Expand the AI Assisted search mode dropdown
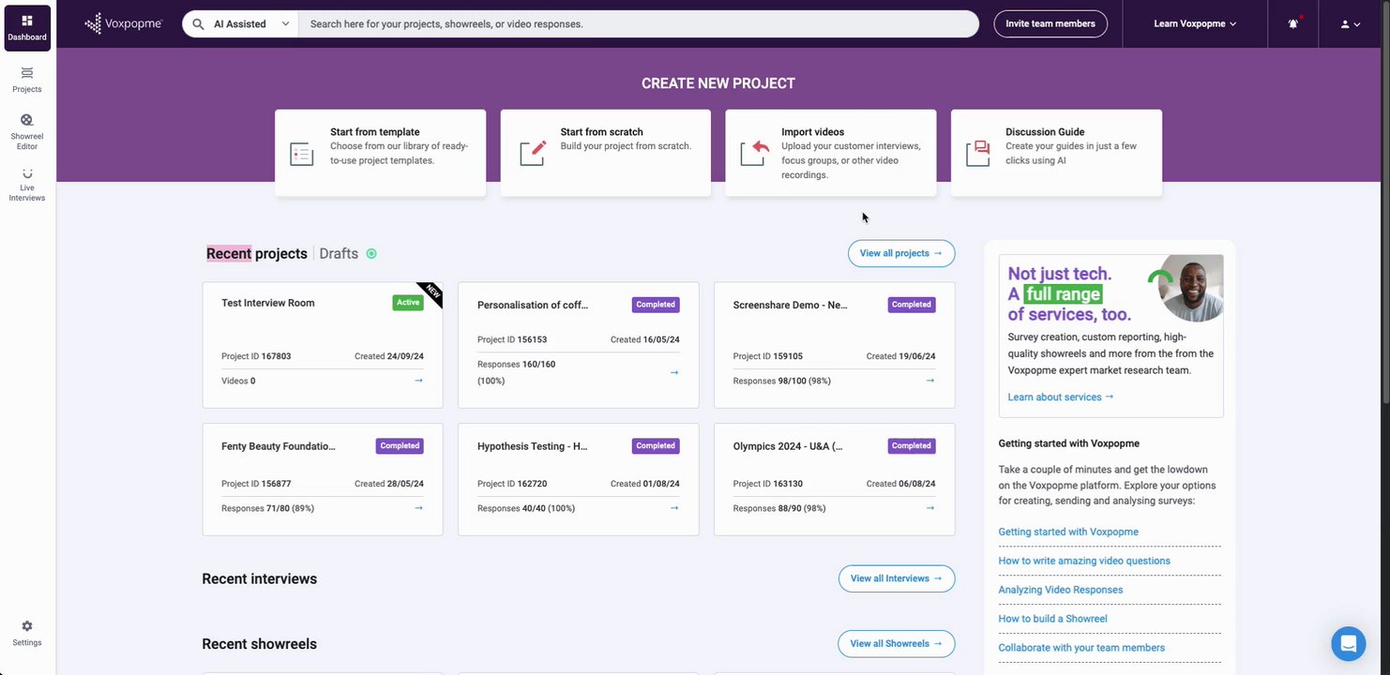The height and width of the screenshot is (675, 1390). click(240, 24)
